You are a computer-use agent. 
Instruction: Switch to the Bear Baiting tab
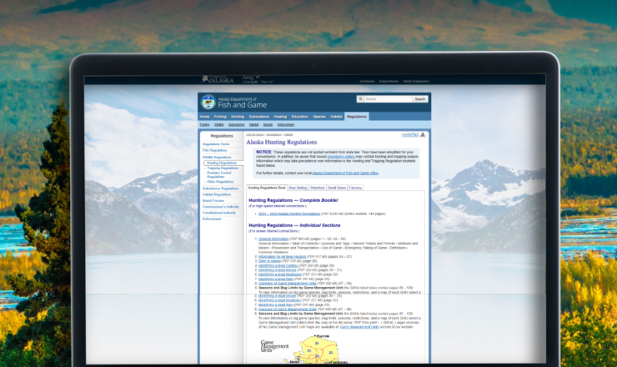pyautogui.click(x=298, y=188)
